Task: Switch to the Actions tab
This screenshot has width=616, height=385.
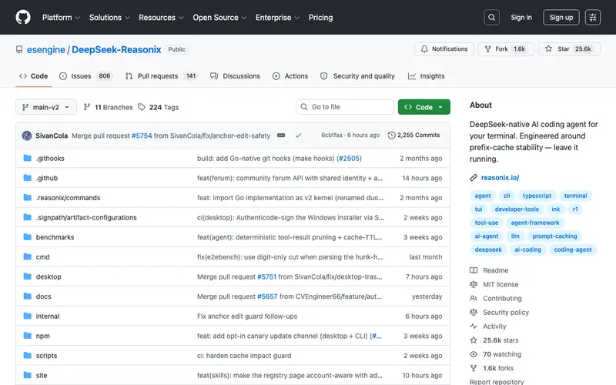Action: coord(290,76)
